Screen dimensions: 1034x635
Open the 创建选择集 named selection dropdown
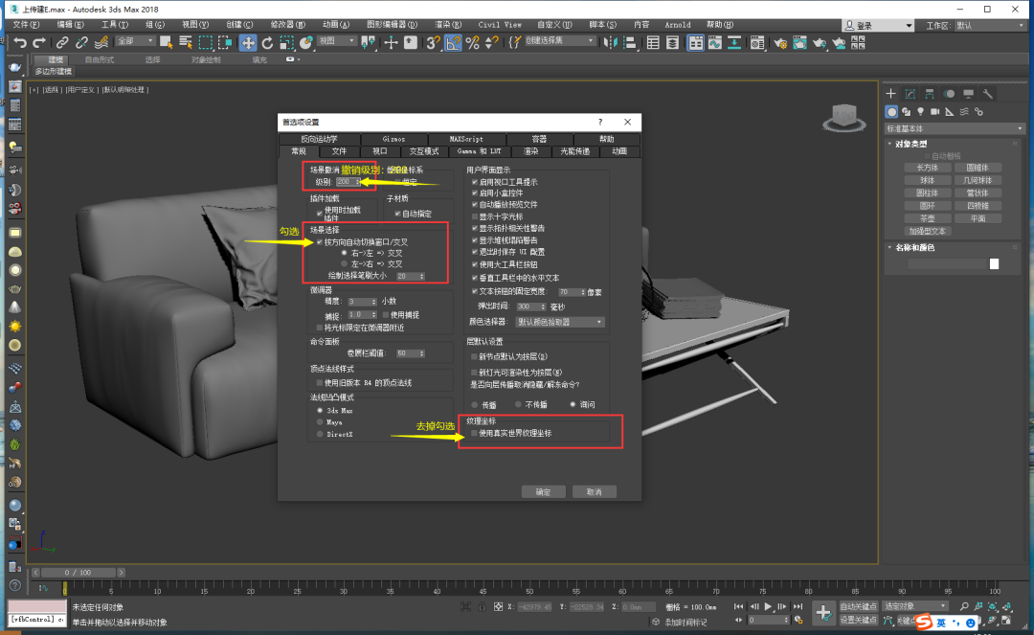pyautogui.click(x=560, y=41)
